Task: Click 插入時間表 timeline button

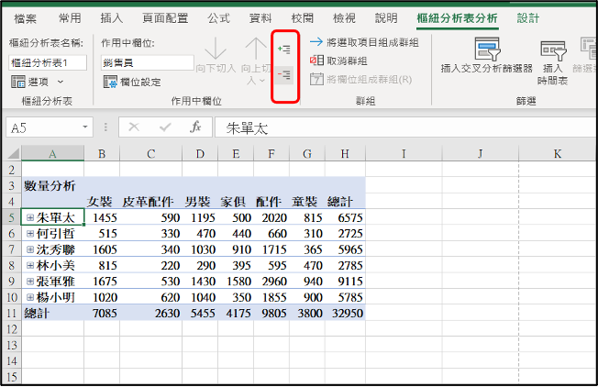Action: (553, 62)
